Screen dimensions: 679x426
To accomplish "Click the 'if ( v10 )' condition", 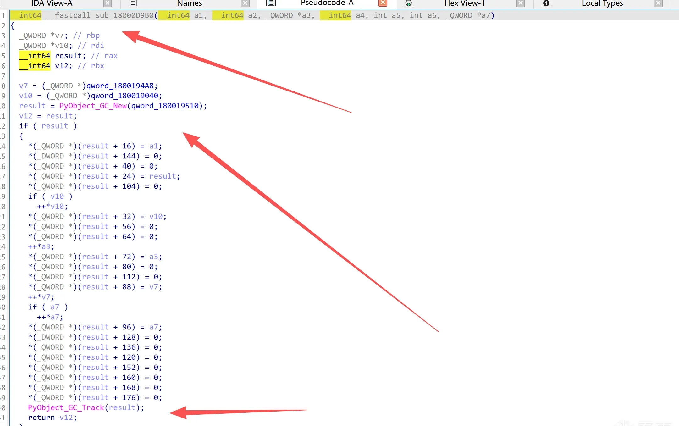I will pos(50,196).
